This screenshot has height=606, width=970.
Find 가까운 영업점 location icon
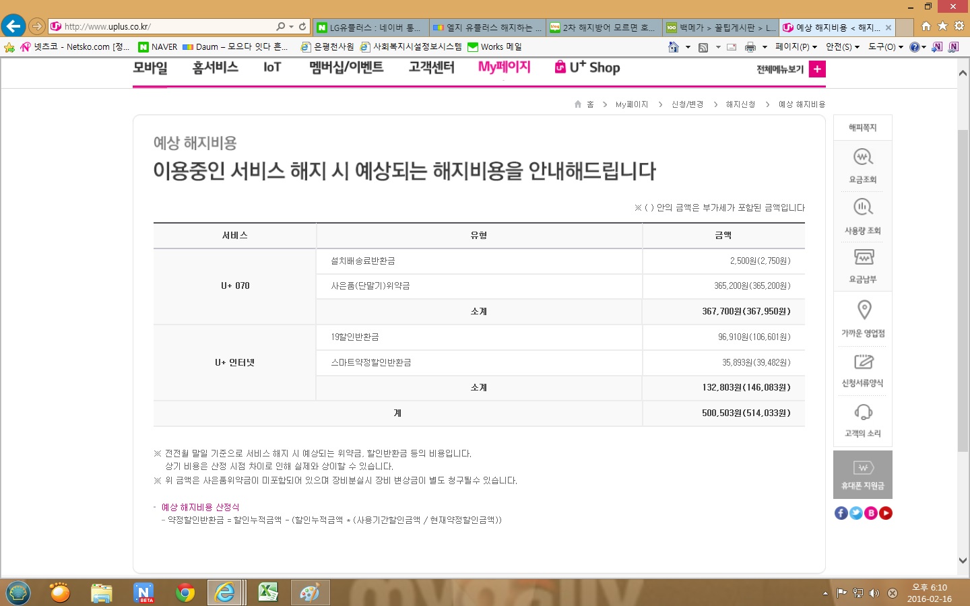point(864,310)
